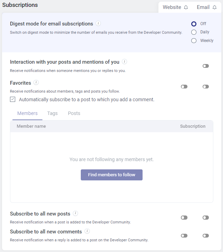Enable website notifications for Favorites
Screen dimensions: 223x252
(x=184, y=87)
